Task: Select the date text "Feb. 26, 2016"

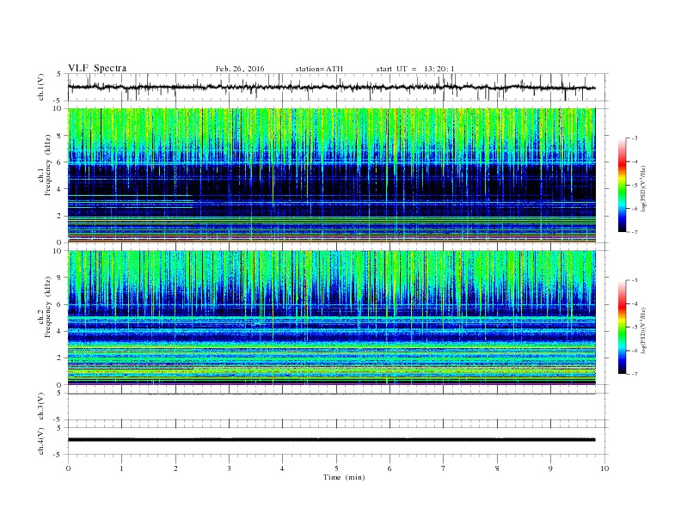Action: coord(240,69)
